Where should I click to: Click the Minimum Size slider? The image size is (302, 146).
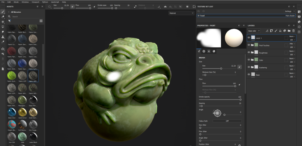point(219,75)
